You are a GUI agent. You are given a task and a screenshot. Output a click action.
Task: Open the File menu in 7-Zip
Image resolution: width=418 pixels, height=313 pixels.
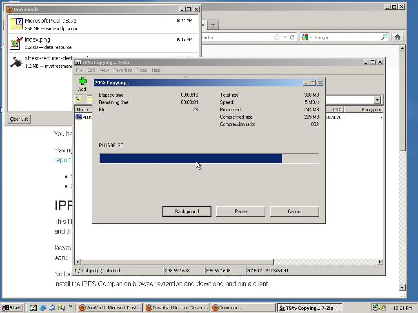click(x=79, y=70)
